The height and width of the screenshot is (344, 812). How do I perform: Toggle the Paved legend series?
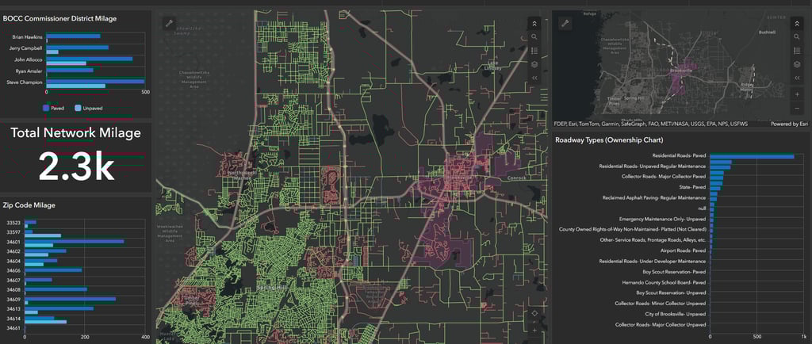(53, 108)
